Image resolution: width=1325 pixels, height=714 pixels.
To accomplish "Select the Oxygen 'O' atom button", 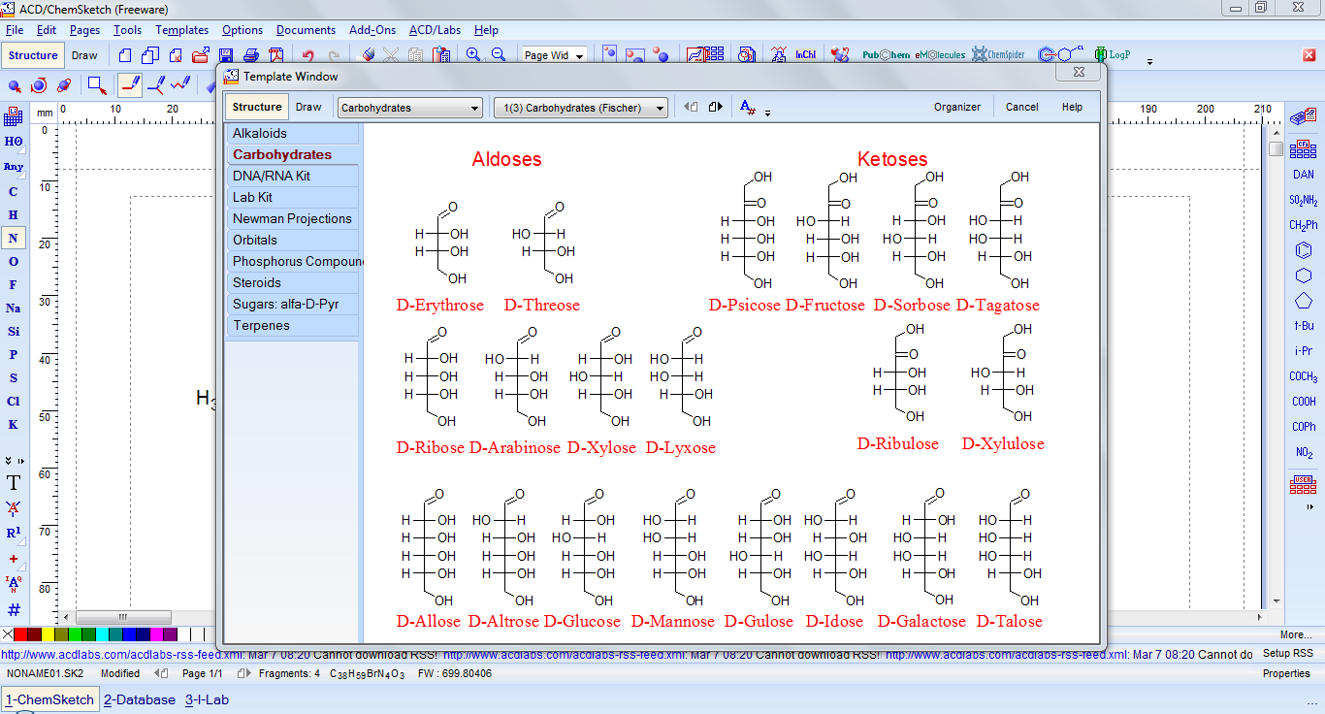I will (x=14, y=261).
